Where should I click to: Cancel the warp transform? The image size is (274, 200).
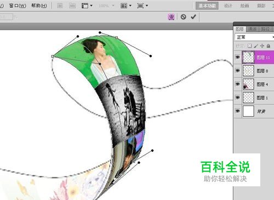click(x=184, y=17)
